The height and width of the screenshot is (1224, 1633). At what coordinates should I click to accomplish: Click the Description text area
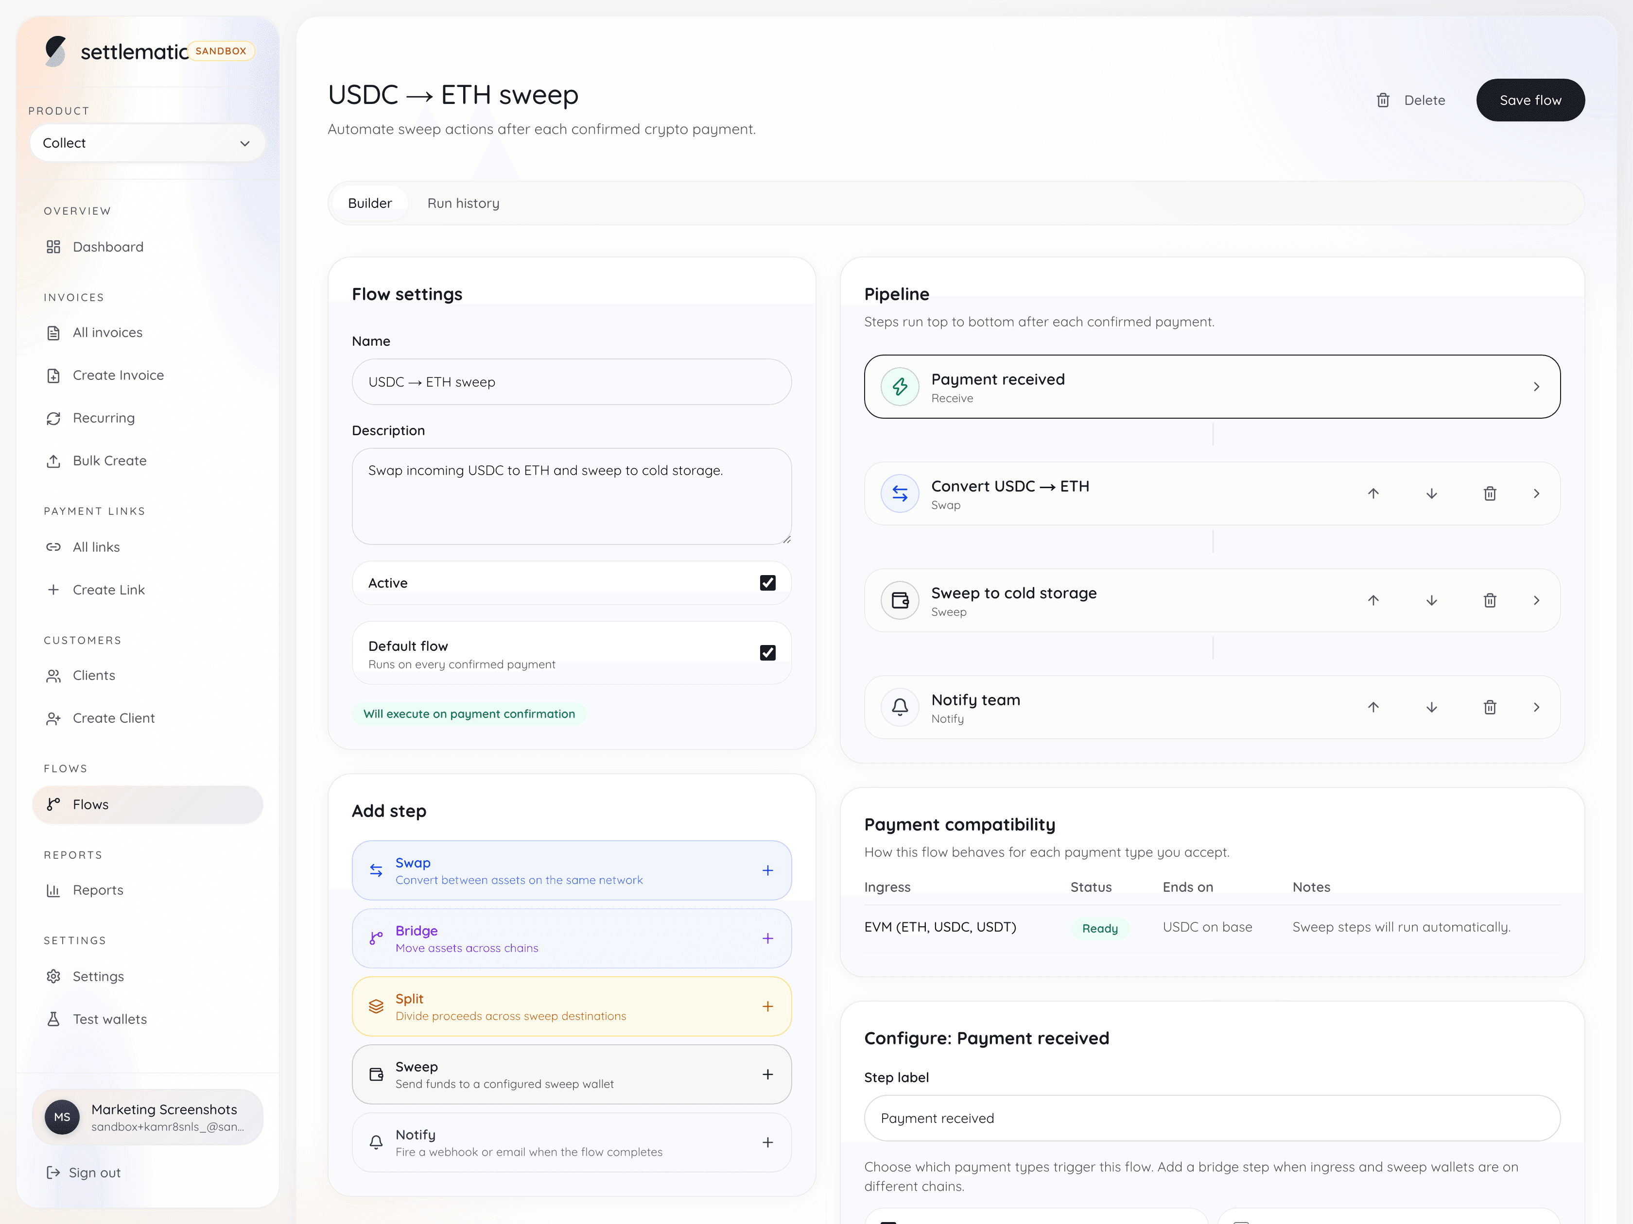572,496
